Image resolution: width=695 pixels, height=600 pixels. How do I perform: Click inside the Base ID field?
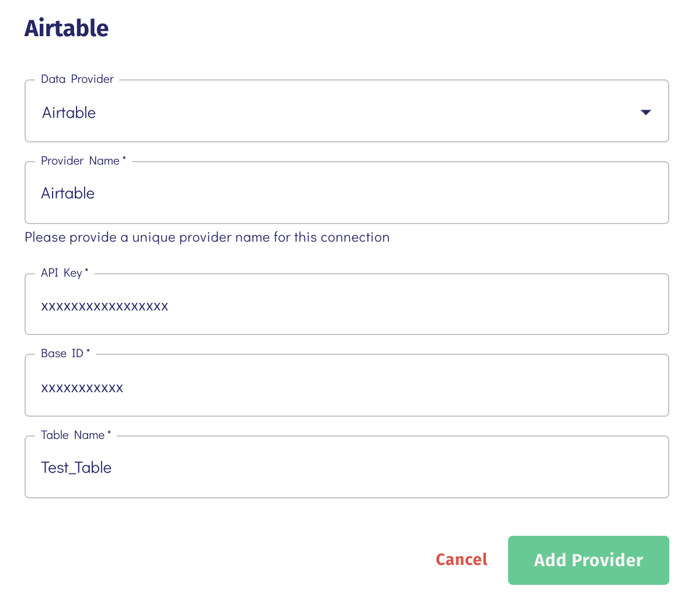[346, 385]
